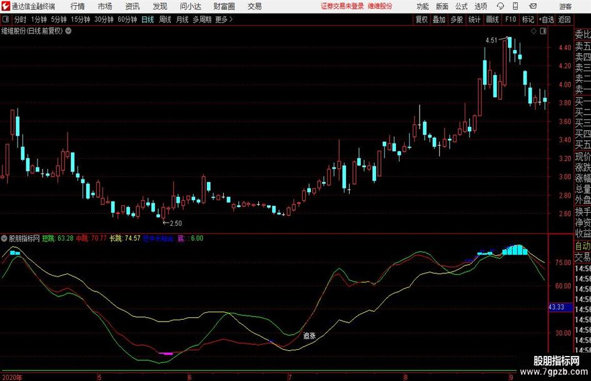
Task: Open the 选项 menu
Action: click(480, 6)
